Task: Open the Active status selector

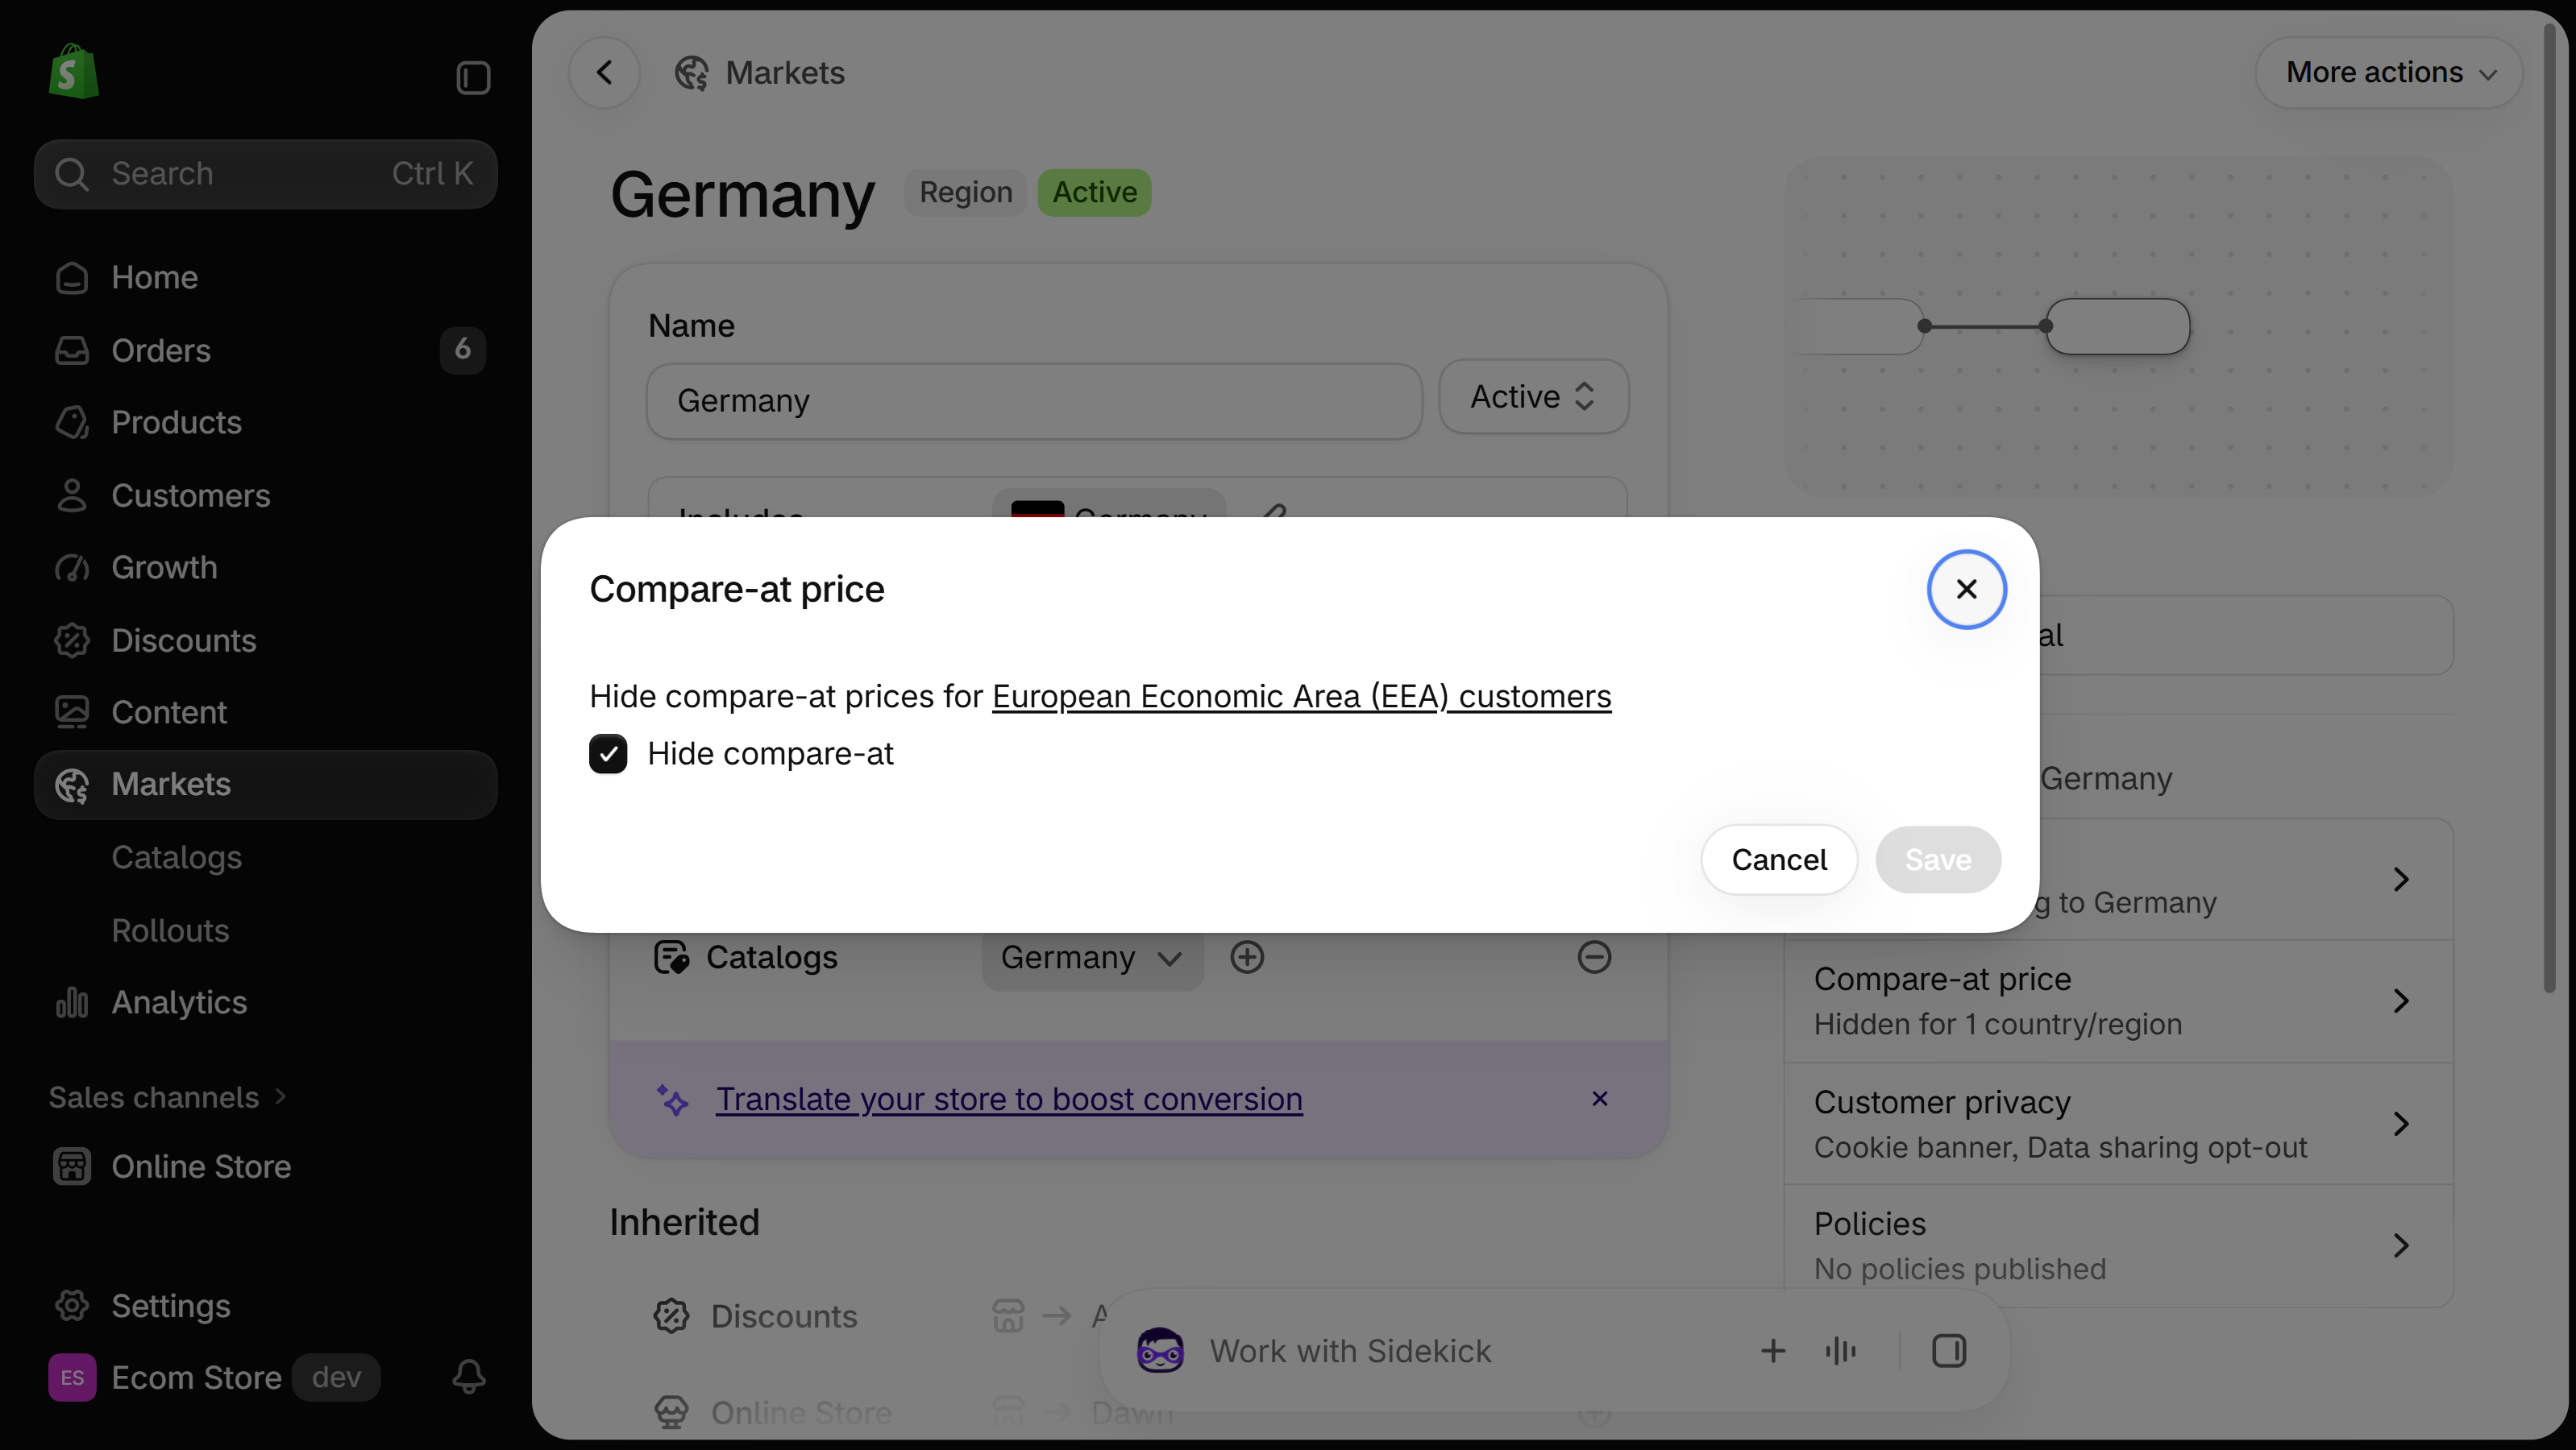Action: coord(1533,396)
